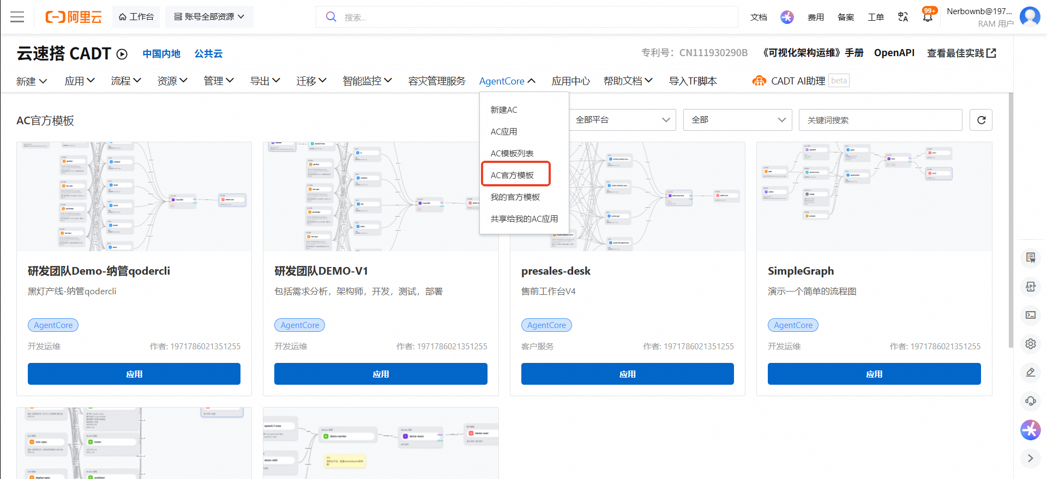
Task: Open the 全部 category filter dropdown
Action: 738,120
